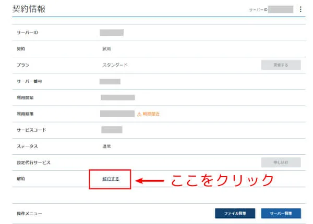Click the 期限間近 warning icon
The width and height of the screenshot is (313, 224).
(x=139, y=114)
